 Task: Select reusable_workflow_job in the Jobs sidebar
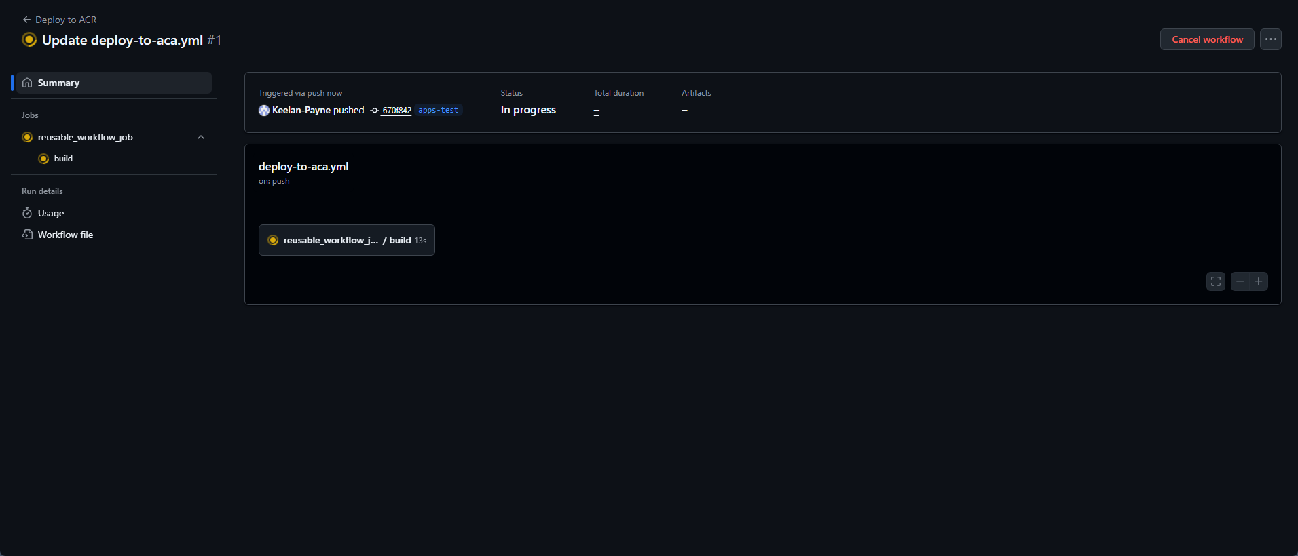click(x=85, y=137)
